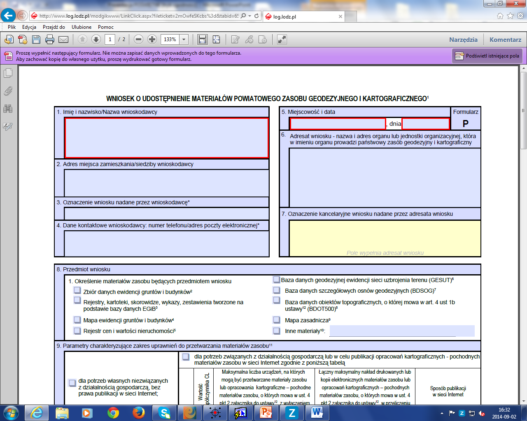Screen dimensions: 527x421
Task: Open the Pomoc menu
Action: click(x=106, y=27)
